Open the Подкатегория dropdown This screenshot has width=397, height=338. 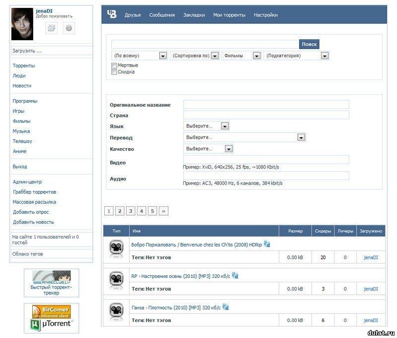pyautogui.click(x=296, y=56)
